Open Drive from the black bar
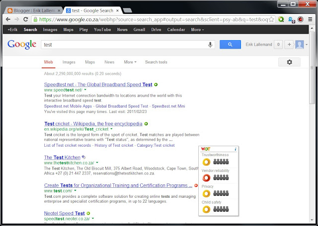 click(x=156, y=30)
